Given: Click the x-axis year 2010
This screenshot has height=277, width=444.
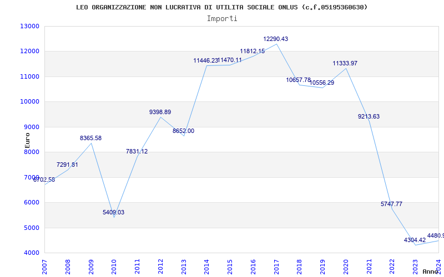Looking at the screenshot, I should pos(114,266).
